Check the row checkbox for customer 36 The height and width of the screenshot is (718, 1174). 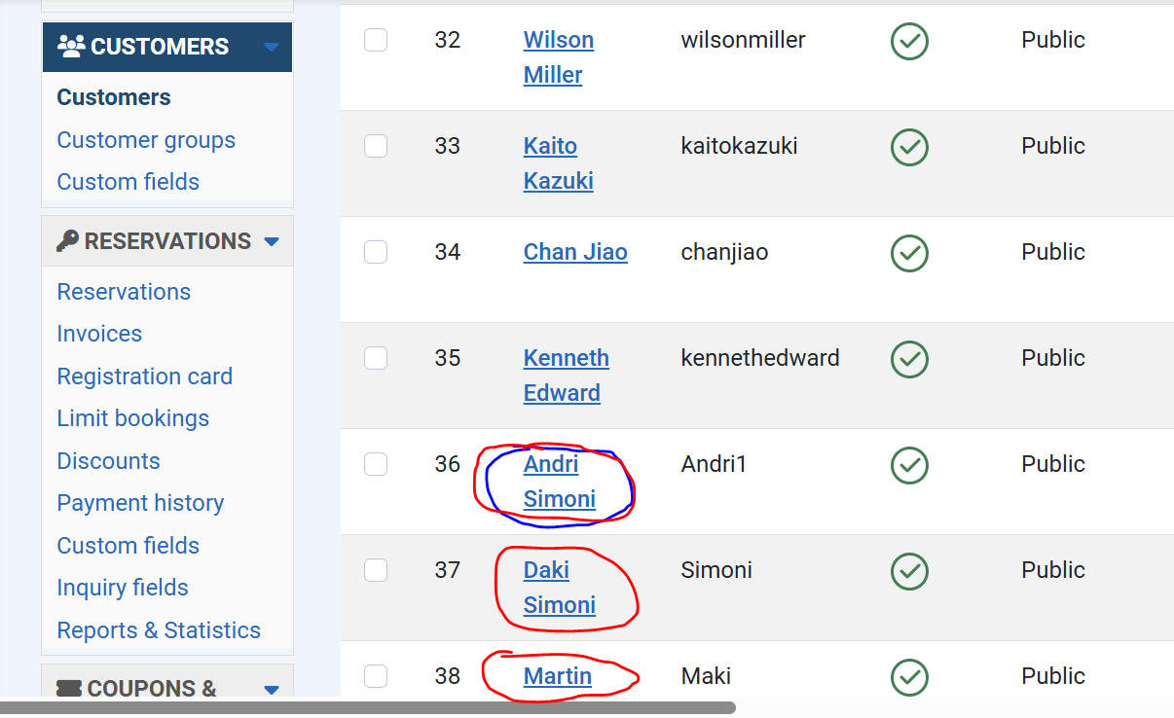376,464
